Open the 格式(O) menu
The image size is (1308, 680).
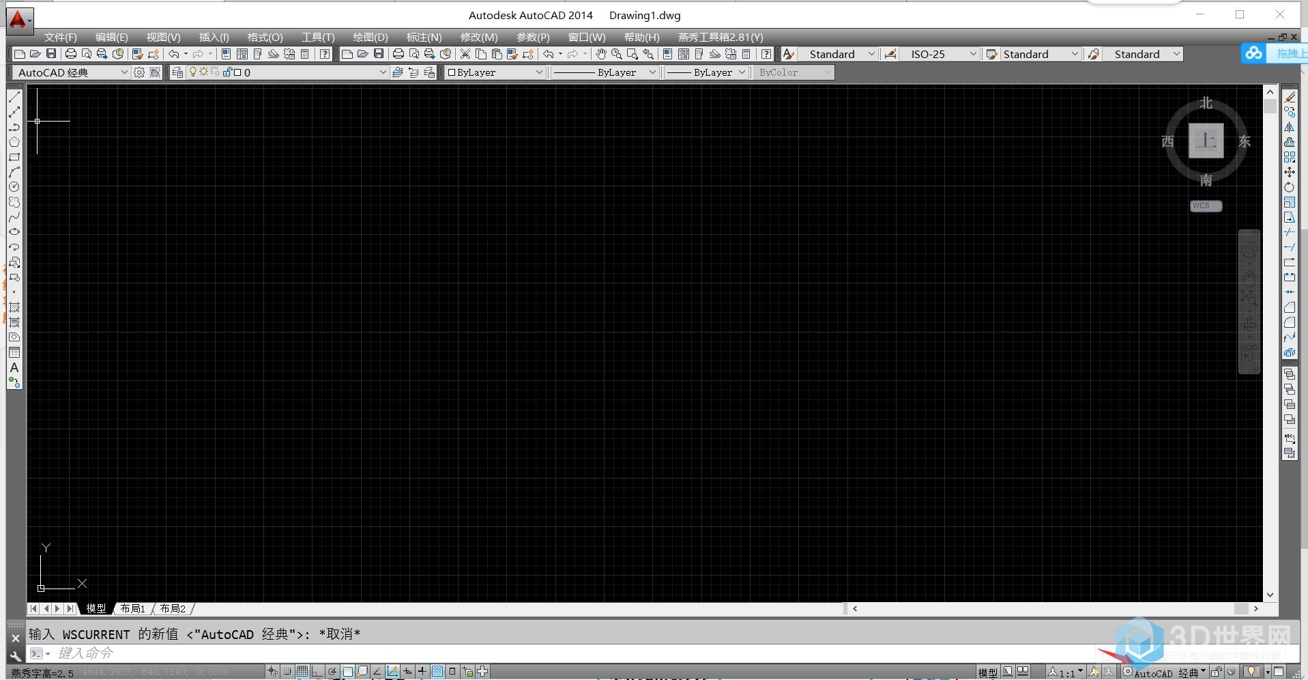point(265,38)
